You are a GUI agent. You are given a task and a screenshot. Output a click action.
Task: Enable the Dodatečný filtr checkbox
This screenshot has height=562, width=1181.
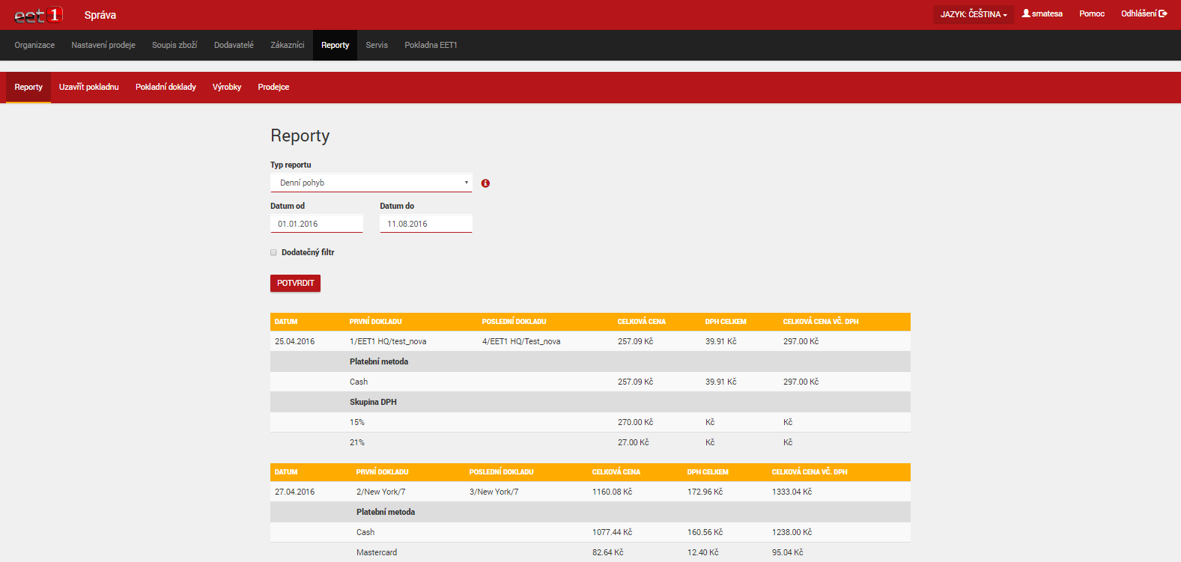coord(273,252)
